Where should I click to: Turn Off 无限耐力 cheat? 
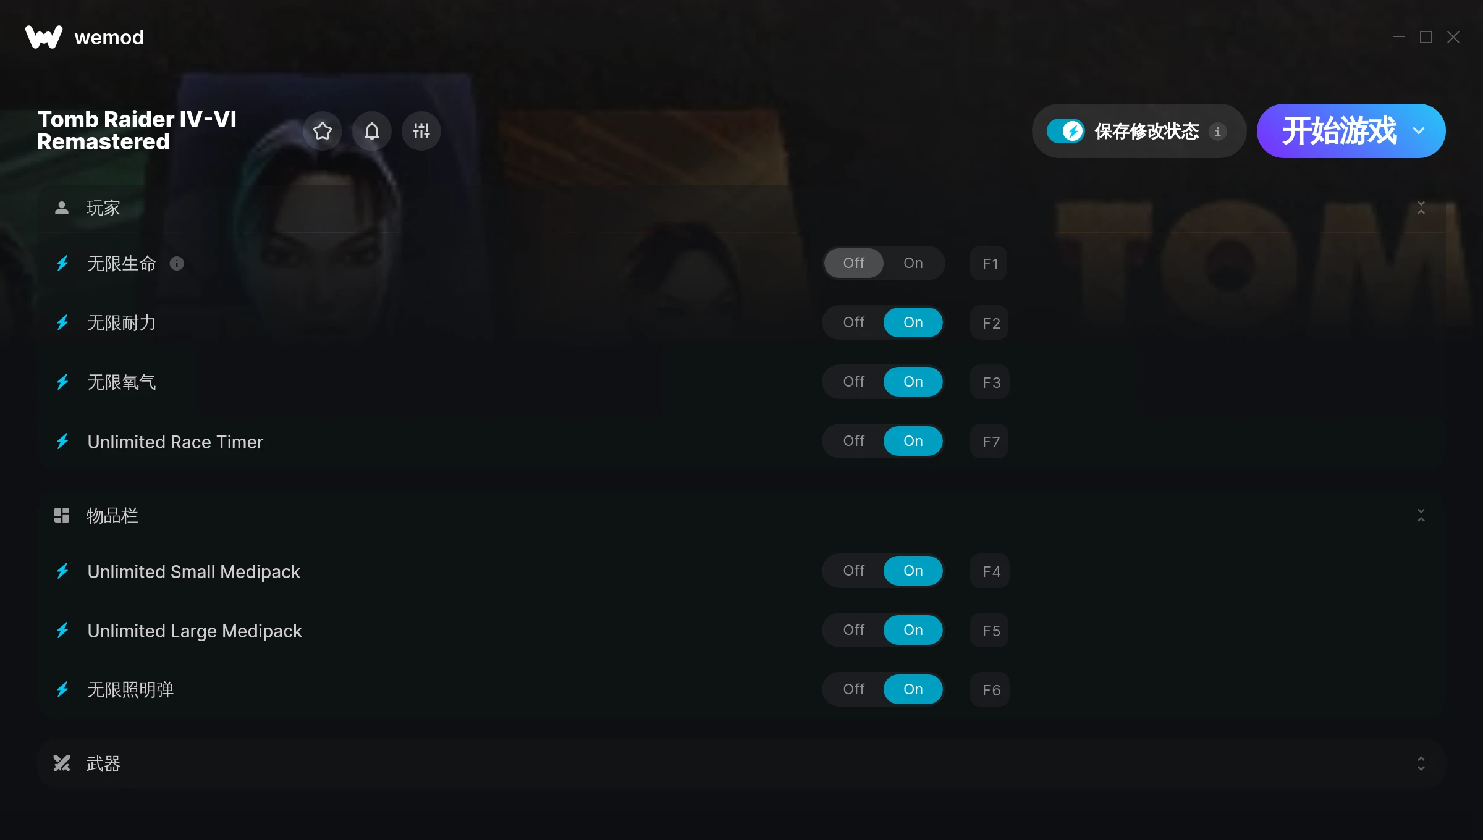pos(854,322)
